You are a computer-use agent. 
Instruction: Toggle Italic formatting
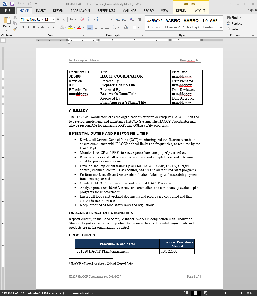click(28, 28)
